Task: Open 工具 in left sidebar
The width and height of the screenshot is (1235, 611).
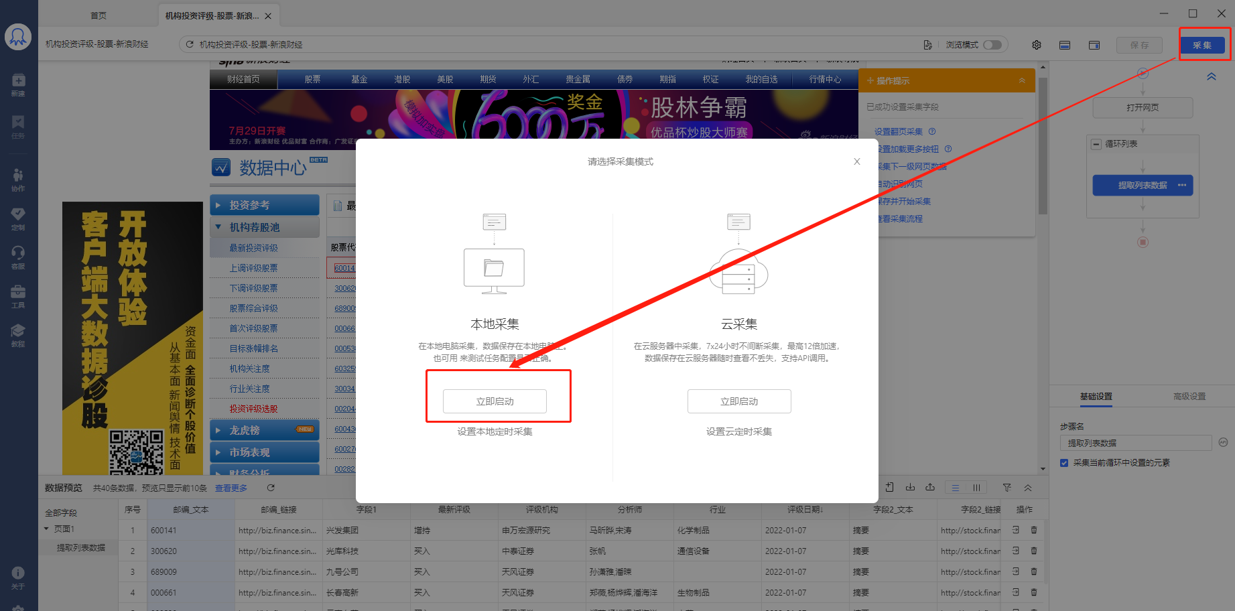Action: tap(18, 296)
